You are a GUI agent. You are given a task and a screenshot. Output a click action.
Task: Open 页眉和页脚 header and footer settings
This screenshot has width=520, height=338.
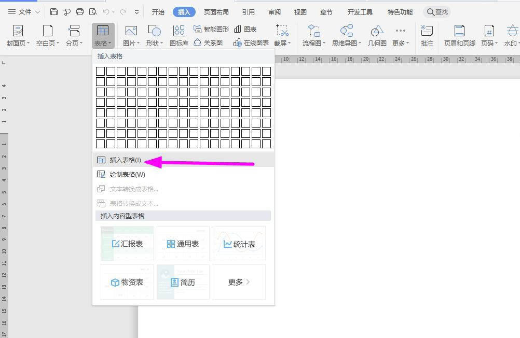(x=459, y=35)
